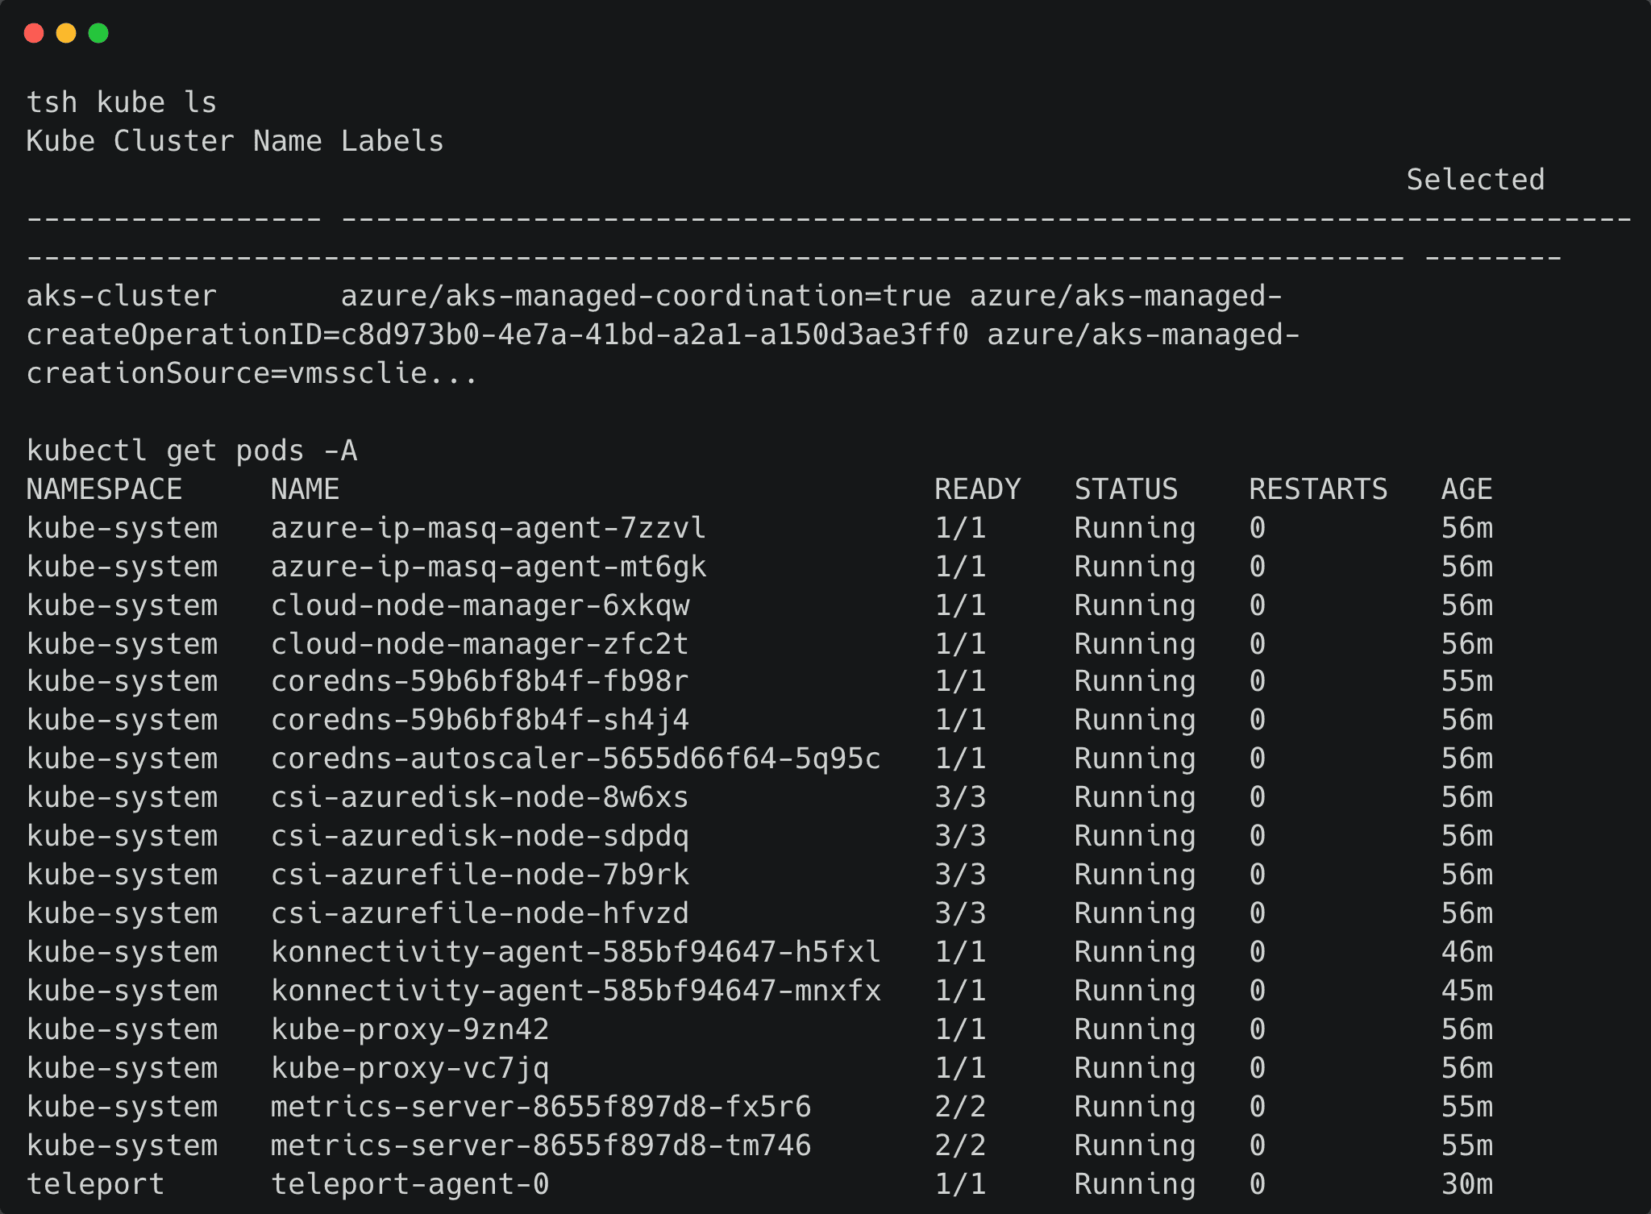Click the teleport namespace entry
The width and height of the screenshot is (1651, 1214).
tap(96, 1184)
